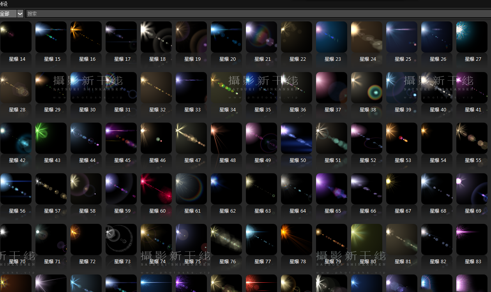Select the 星爆 48 copper rays preset

click(x=226, y=138)
